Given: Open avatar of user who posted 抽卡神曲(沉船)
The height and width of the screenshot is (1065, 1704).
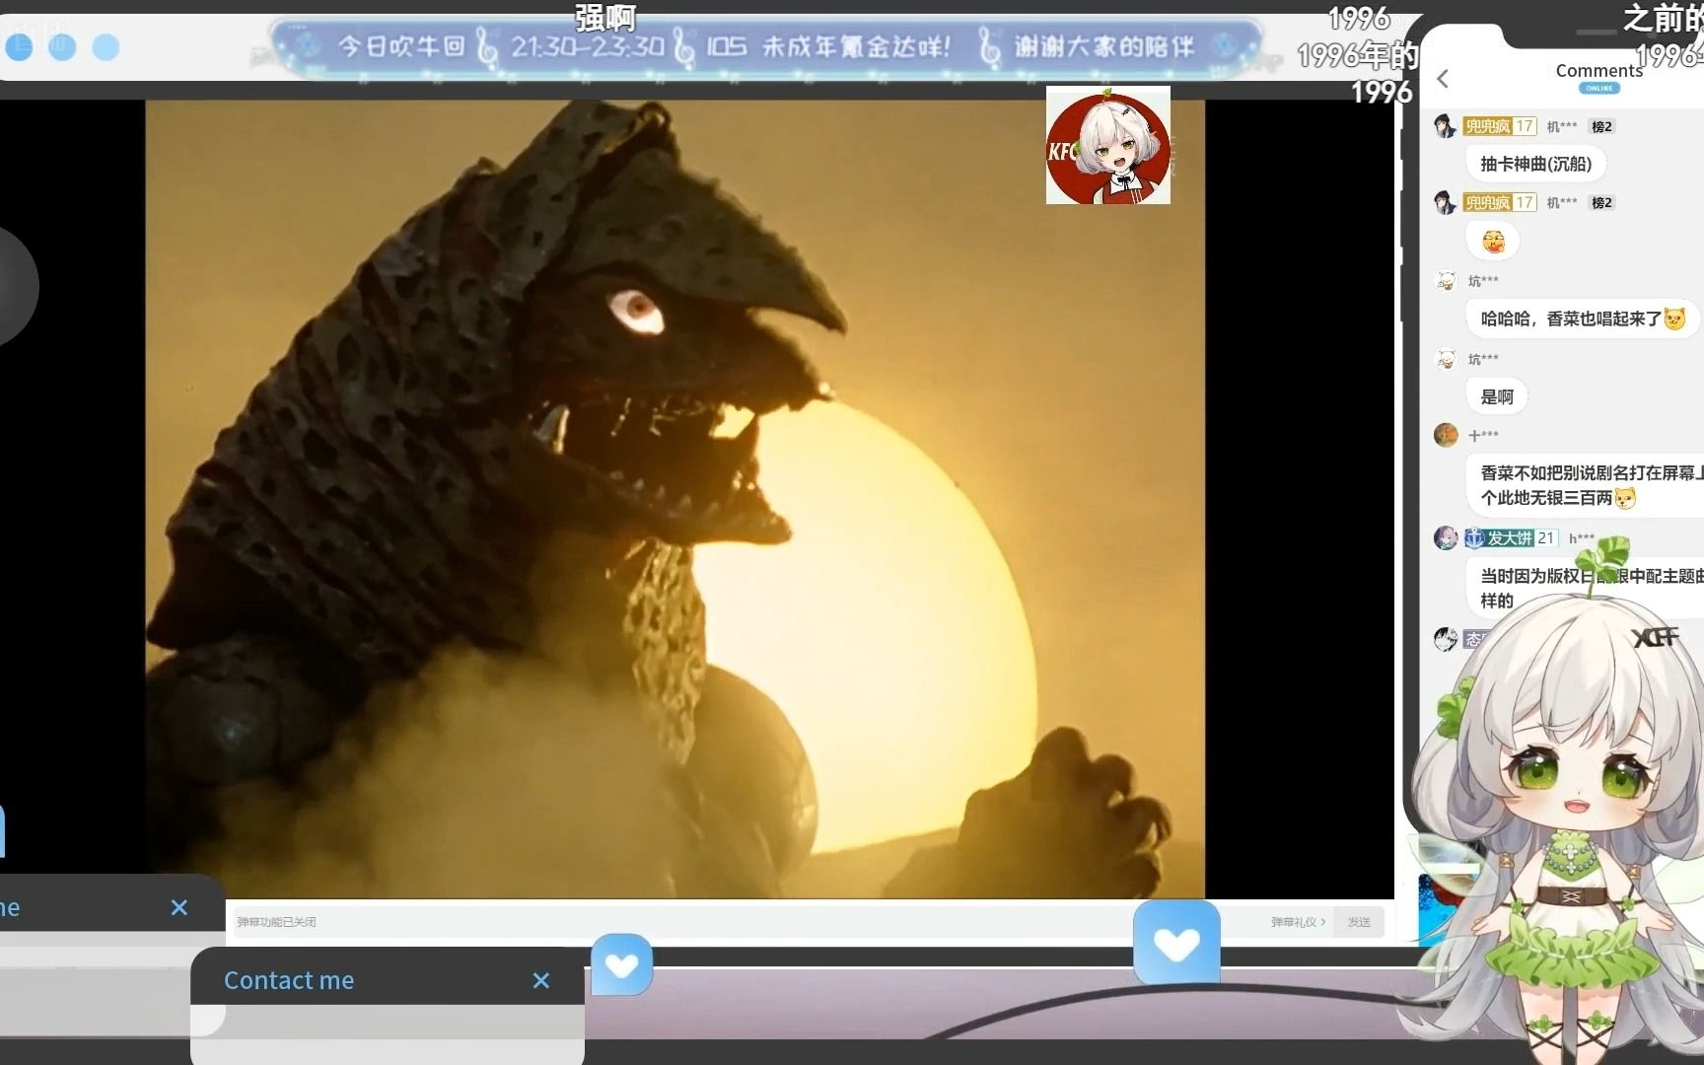Looking at the screenshot, I should (x=1446, y=126).
